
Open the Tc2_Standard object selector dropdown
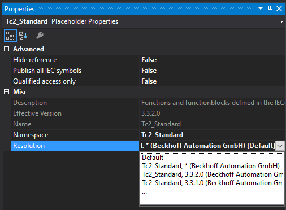tap(281, 21)
